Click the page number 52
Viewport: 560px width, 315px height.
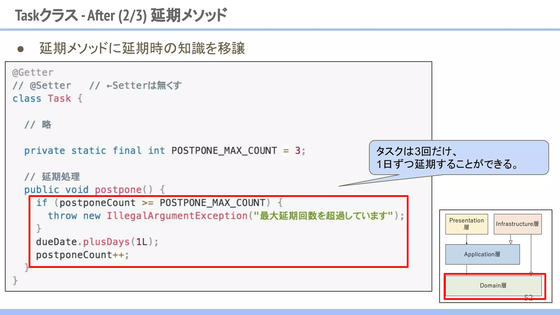(528, 297)
